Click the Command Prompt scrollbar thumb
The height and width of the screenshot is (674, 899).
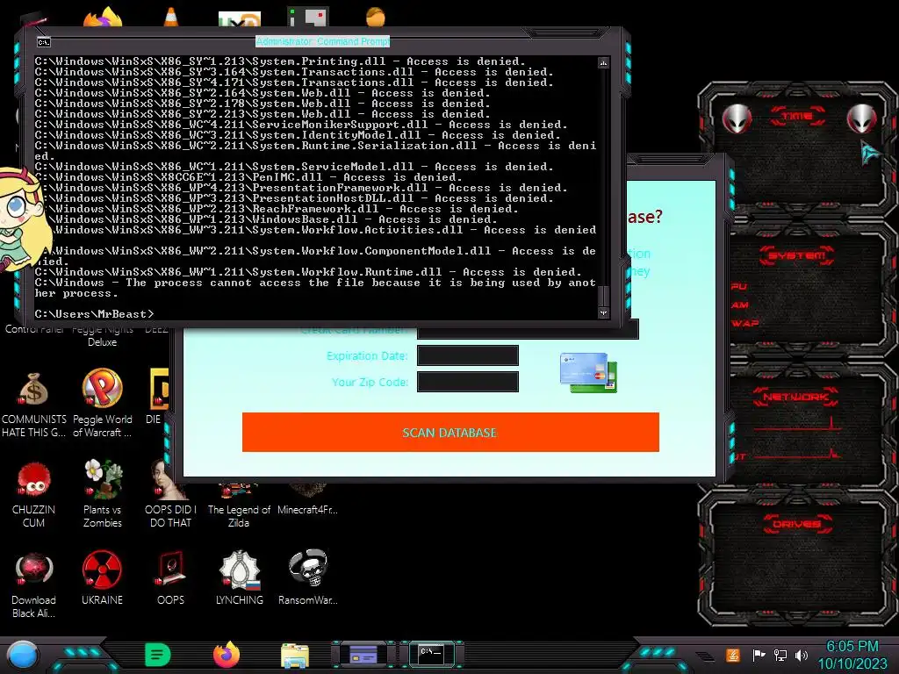click(x=603, y=297)
